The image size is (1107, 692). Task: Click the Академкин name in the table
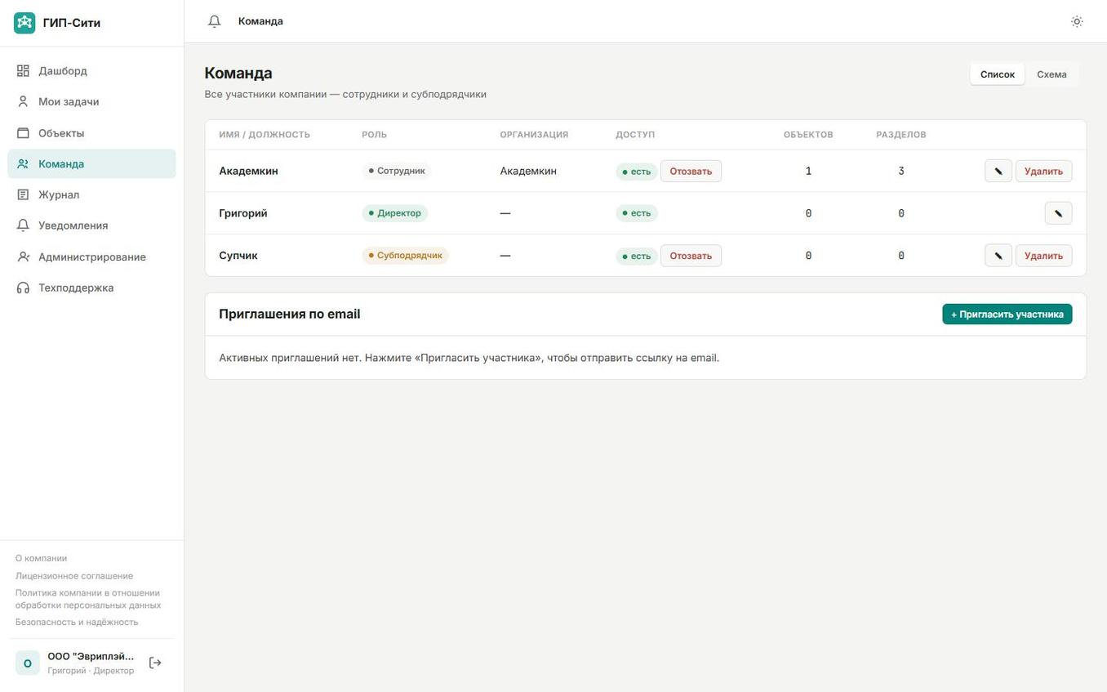248,171
